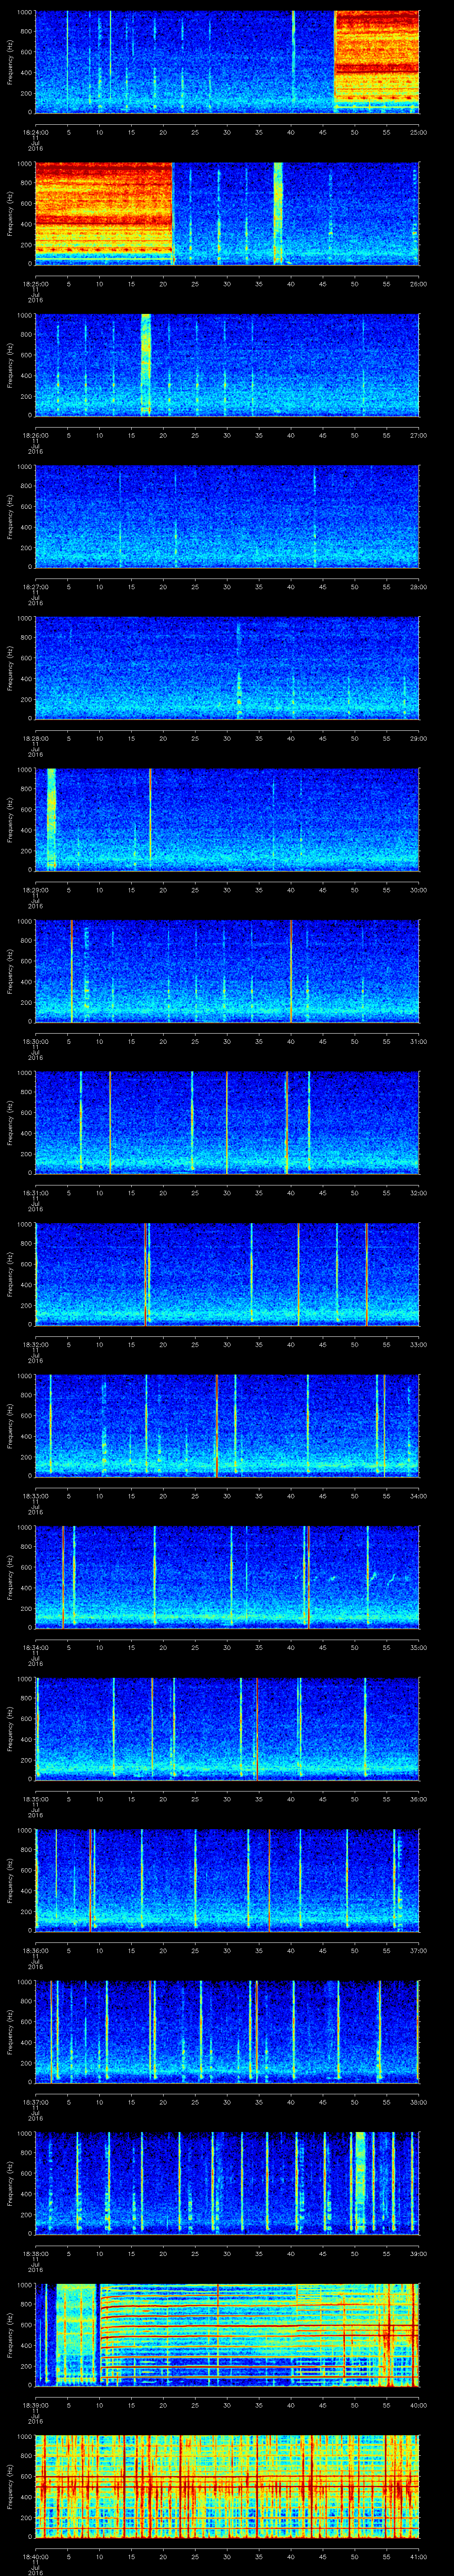This screenshot has width=454, height=2576.
Task: Click the '41:00' end time label
Action: click(x=418, y=2557)
